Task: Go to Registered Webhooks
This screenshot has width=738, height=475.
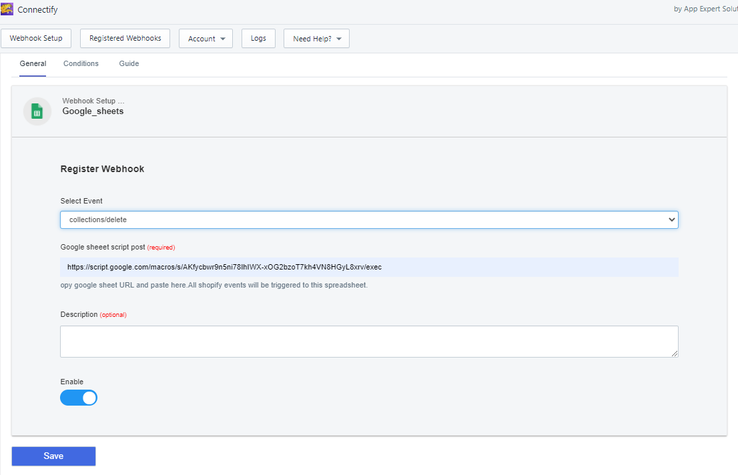Action: coord(125,38)
